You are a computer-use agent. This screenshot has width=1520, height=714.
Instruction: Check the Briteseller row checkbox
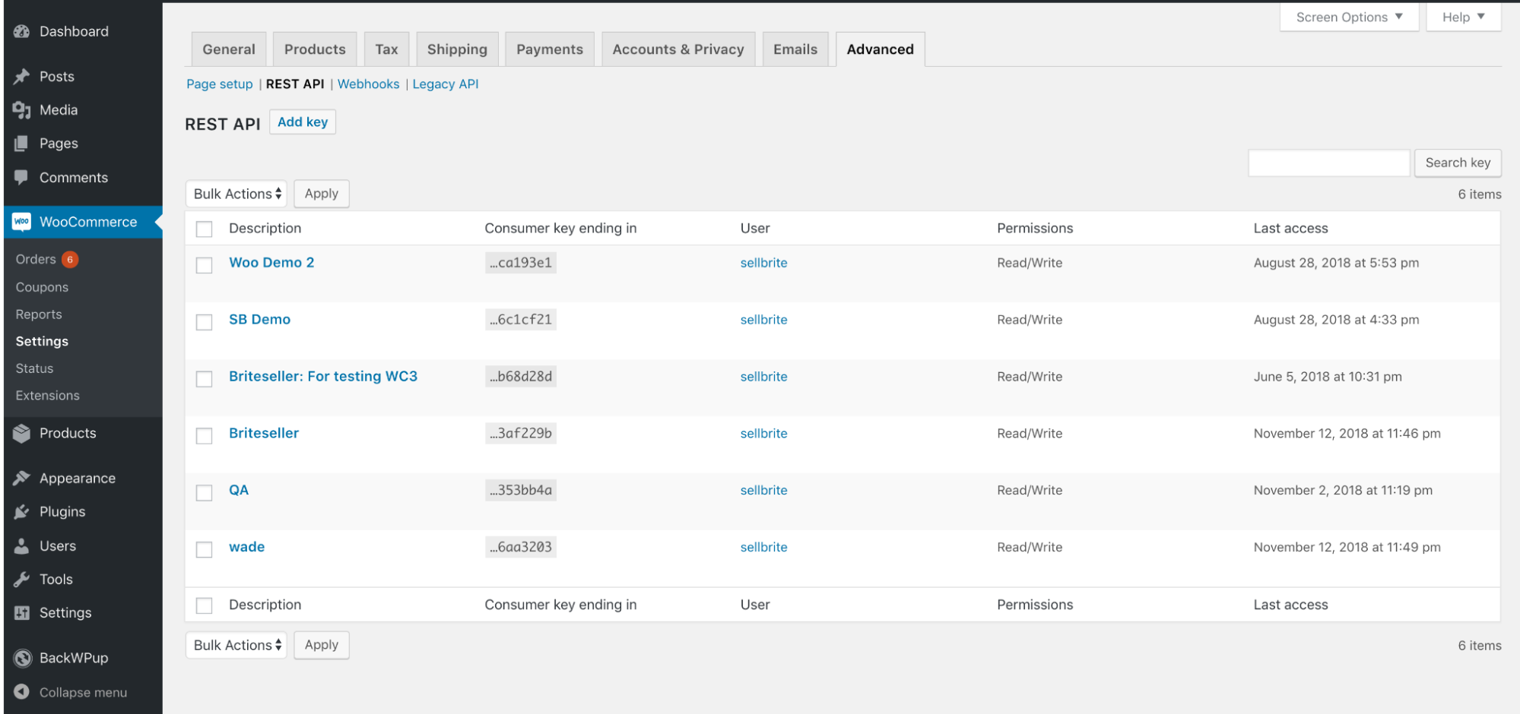pos(204,436)
